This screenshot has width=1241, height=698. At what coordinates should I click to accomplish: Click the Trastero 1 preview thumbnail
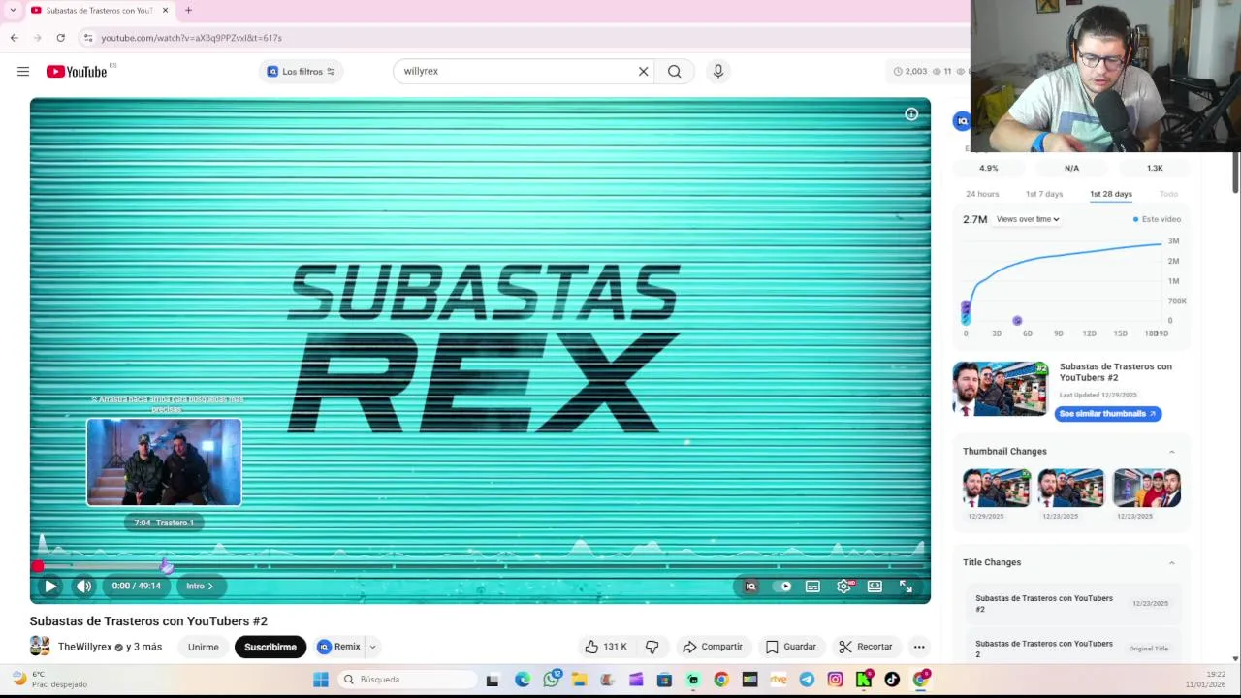pyautogui.click(x=164, y=462)
